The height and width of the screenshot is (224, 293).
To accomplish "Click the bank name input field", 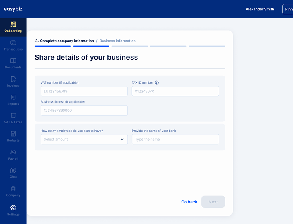I will pyautogui.click(x=175, y=139).
